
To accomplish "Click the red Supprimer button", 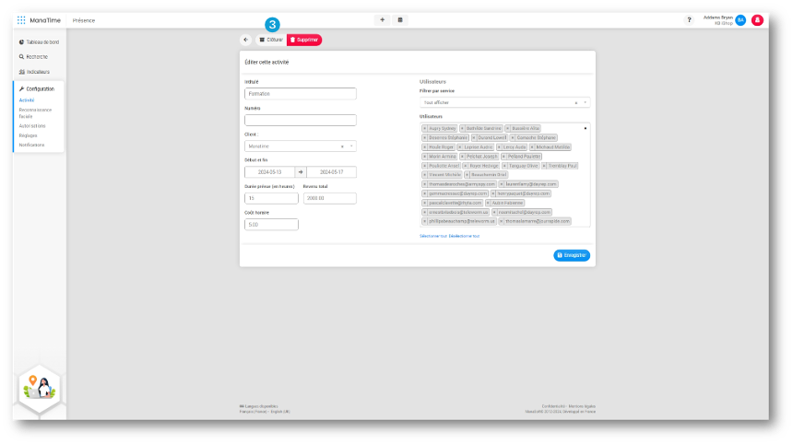I will pos(304,40).
